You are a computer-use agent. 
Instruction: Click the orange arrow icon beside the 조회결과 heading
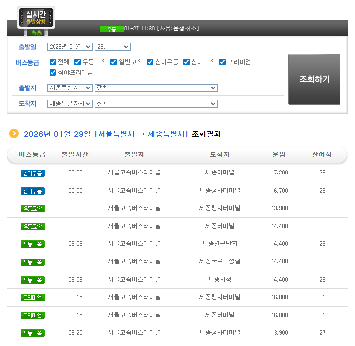coord(14,133)
